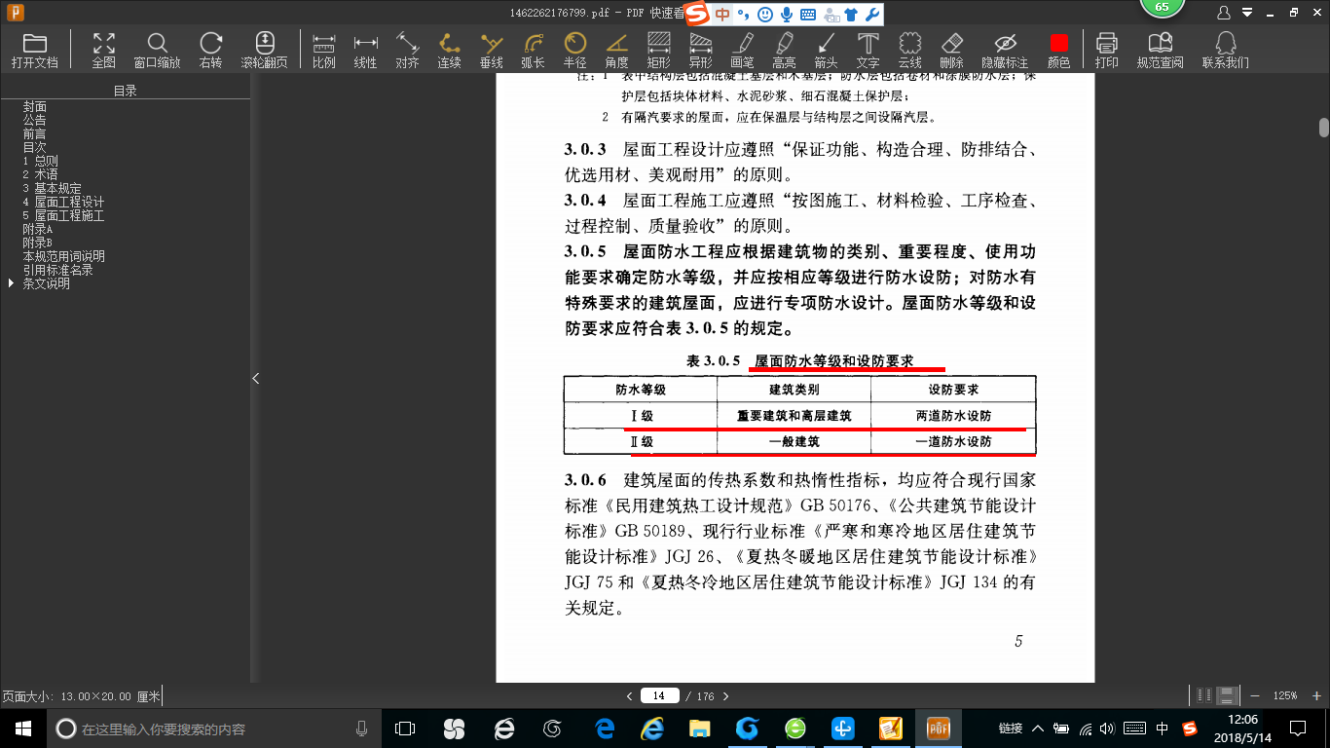The height and width of the screenshot is (748, 1330).
Task: Zoom out with minus button
Action: click(x=1254, y=695)
